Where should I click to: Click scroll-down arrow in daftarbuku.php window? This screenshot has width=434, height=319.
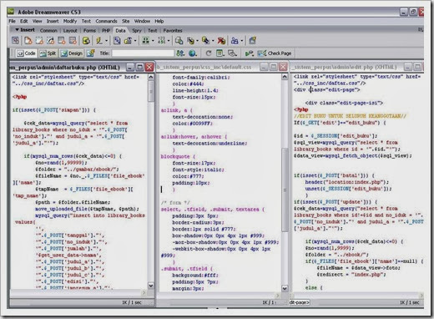[151, 286]
